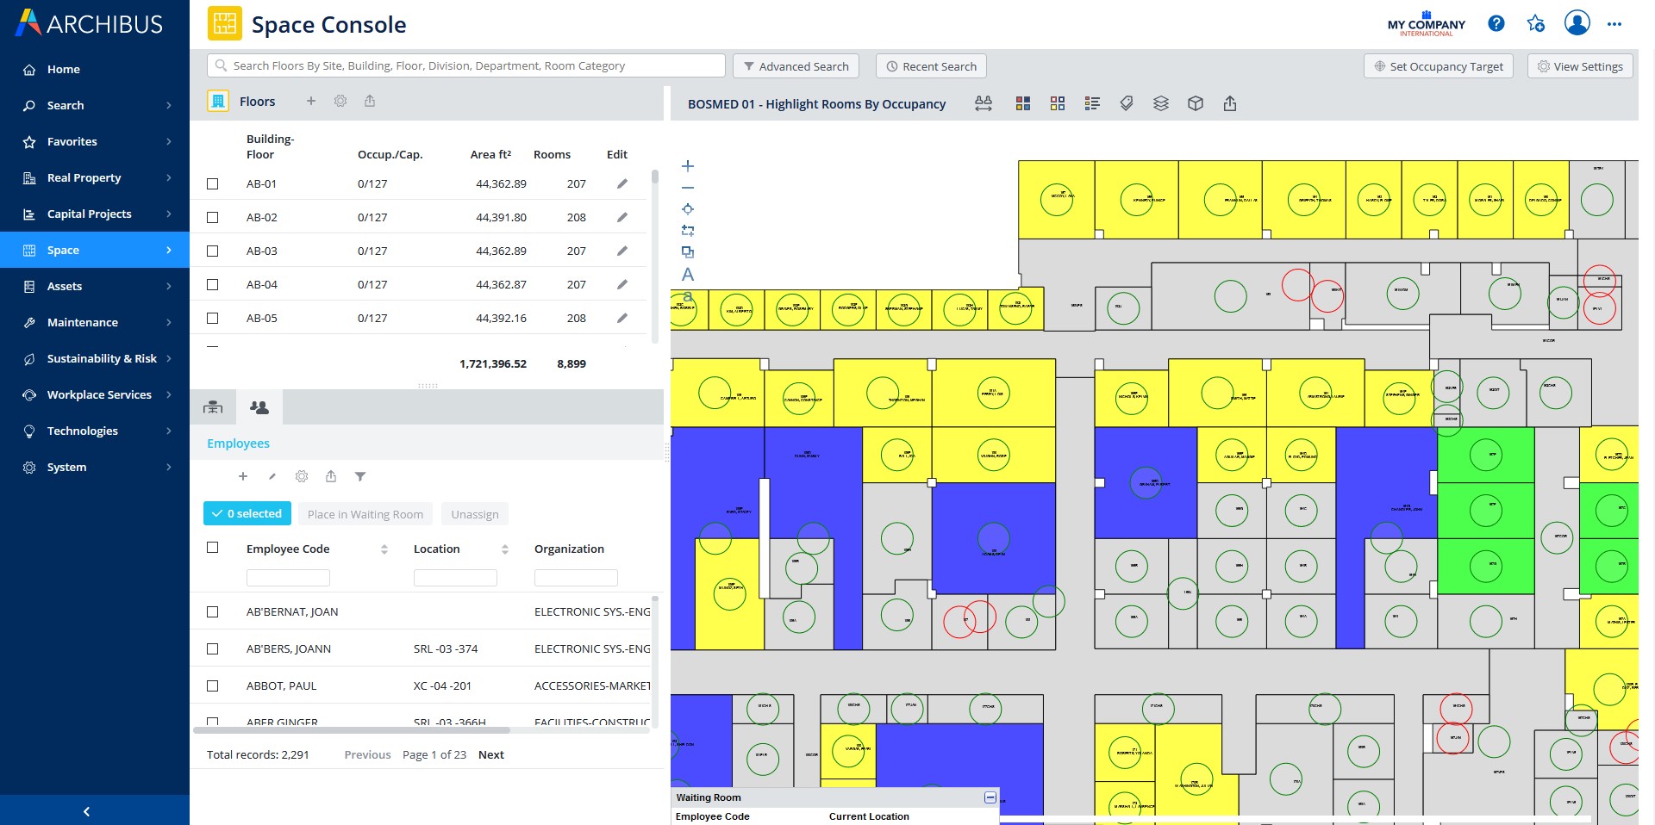Click the zoom in plus icon on floor plan
This screenshot has height=825, width=1655.
(x=687, y=166)
